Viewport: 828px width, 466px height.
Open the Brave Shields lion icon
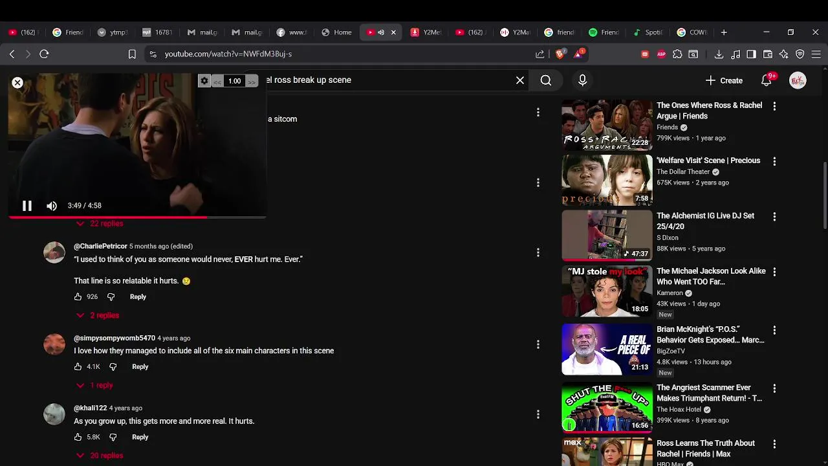[560, 54]
